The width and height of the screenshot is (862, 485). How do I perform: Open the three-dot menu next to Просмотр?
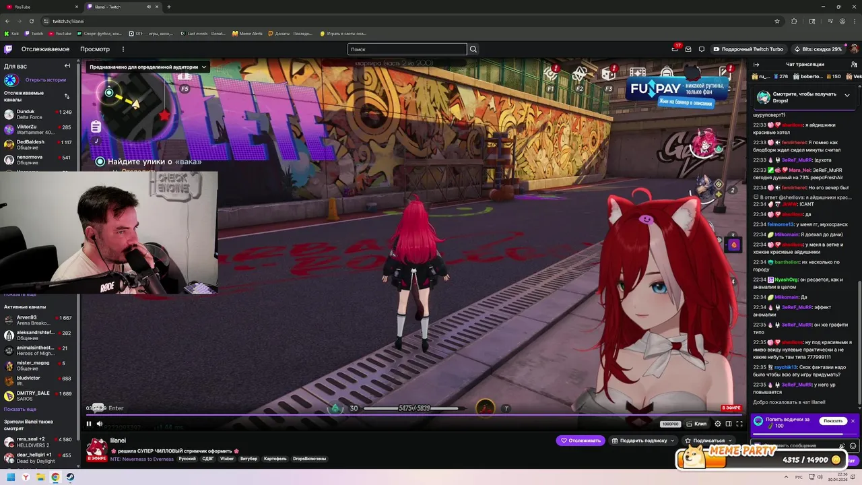[x=123, y=49]
